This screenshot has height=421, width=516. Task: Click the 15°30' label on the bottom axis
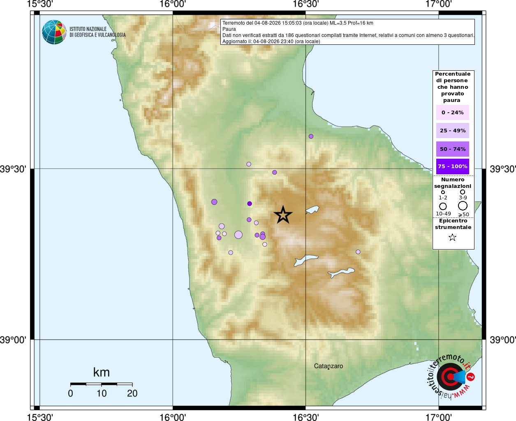[x=40, y=417]
